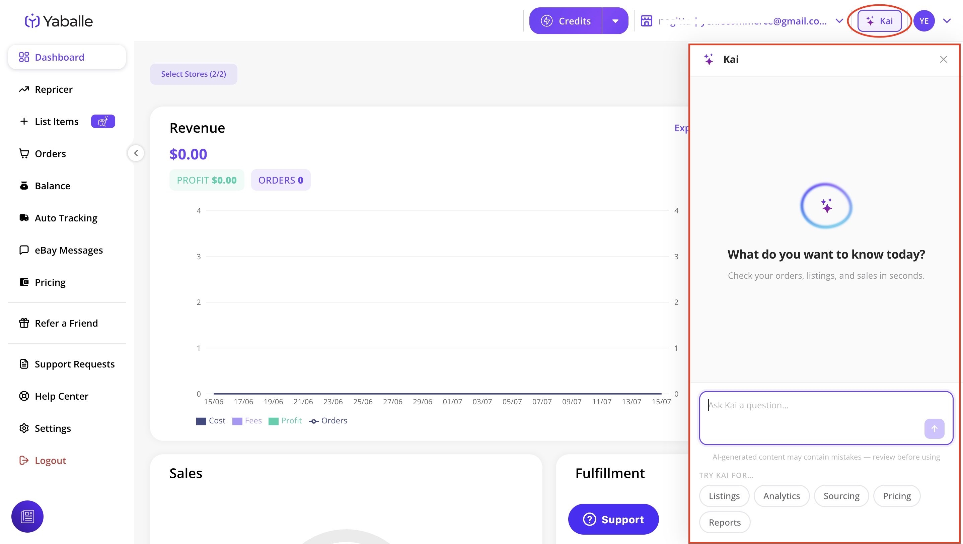Image resolution: width=963 pixels, height=544 pixels.
Task: Click the glowing Kai orb icon
Action: [x=826, y=206]
